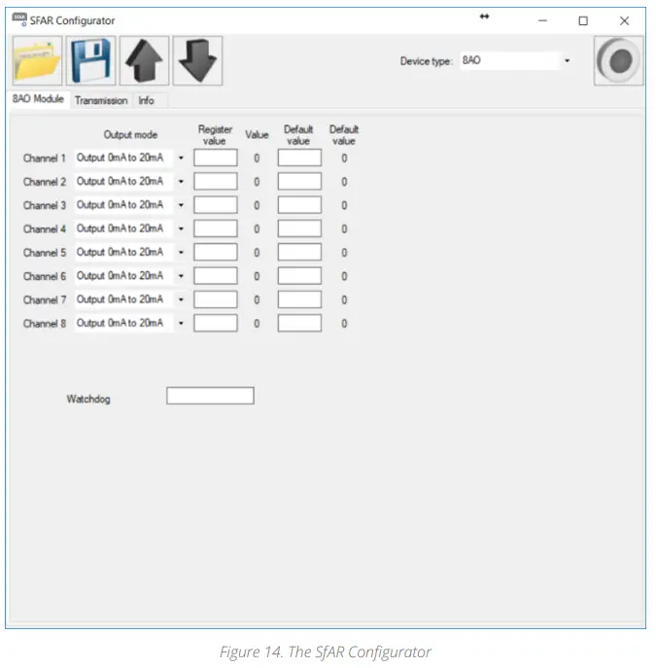Click Channel 6 register value field

point(216,276)
